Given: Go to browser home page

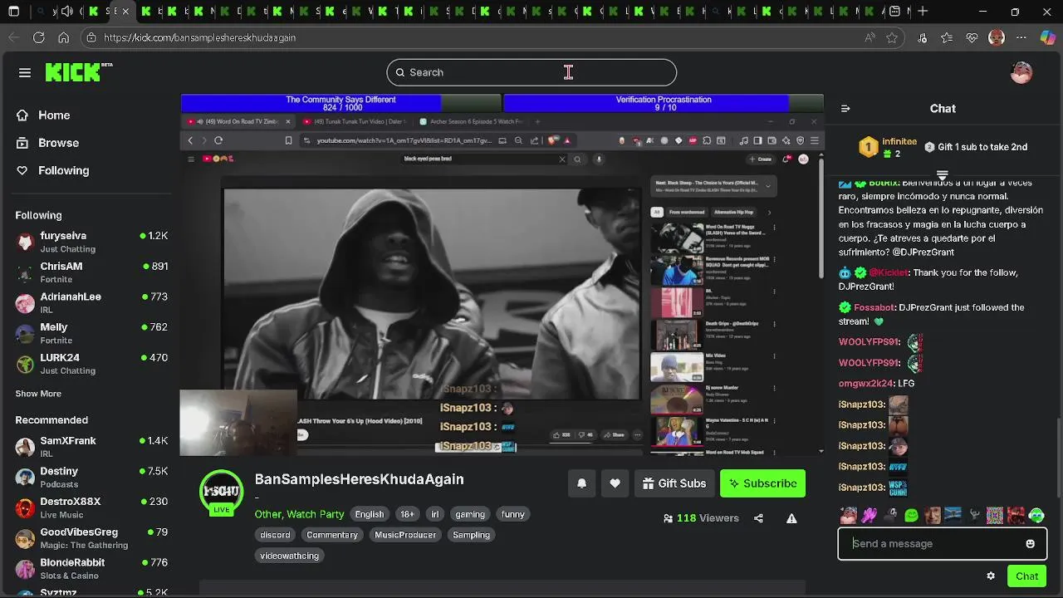Looking at the screenshot, I should 64,37.
